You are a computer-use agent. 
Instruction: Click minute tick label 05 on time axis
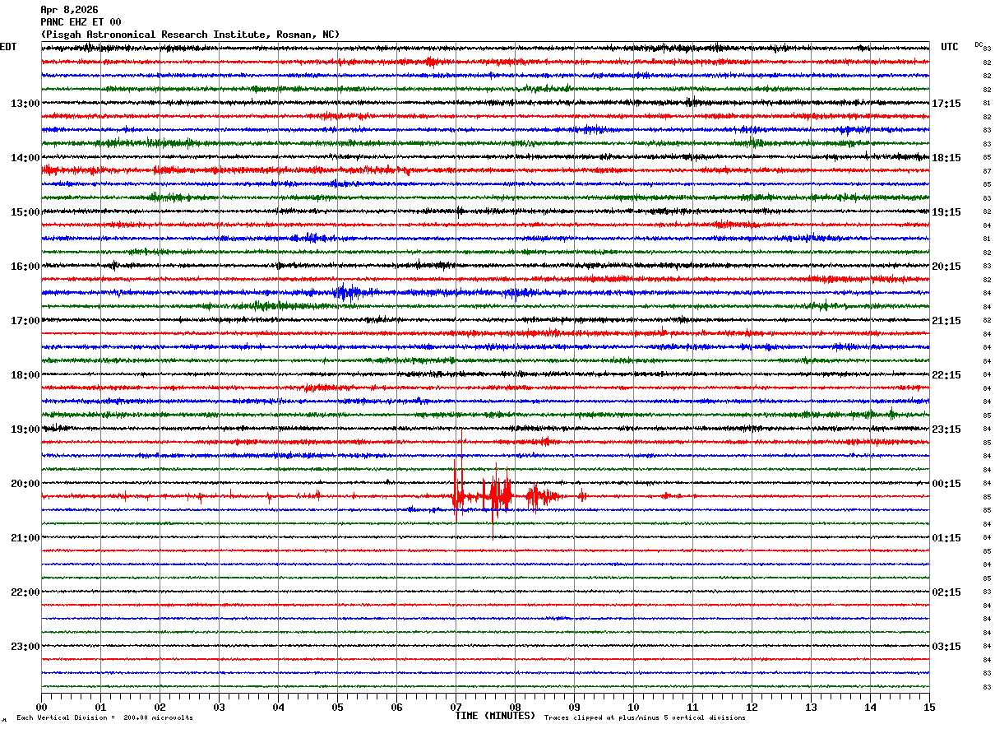pos(337,707)
